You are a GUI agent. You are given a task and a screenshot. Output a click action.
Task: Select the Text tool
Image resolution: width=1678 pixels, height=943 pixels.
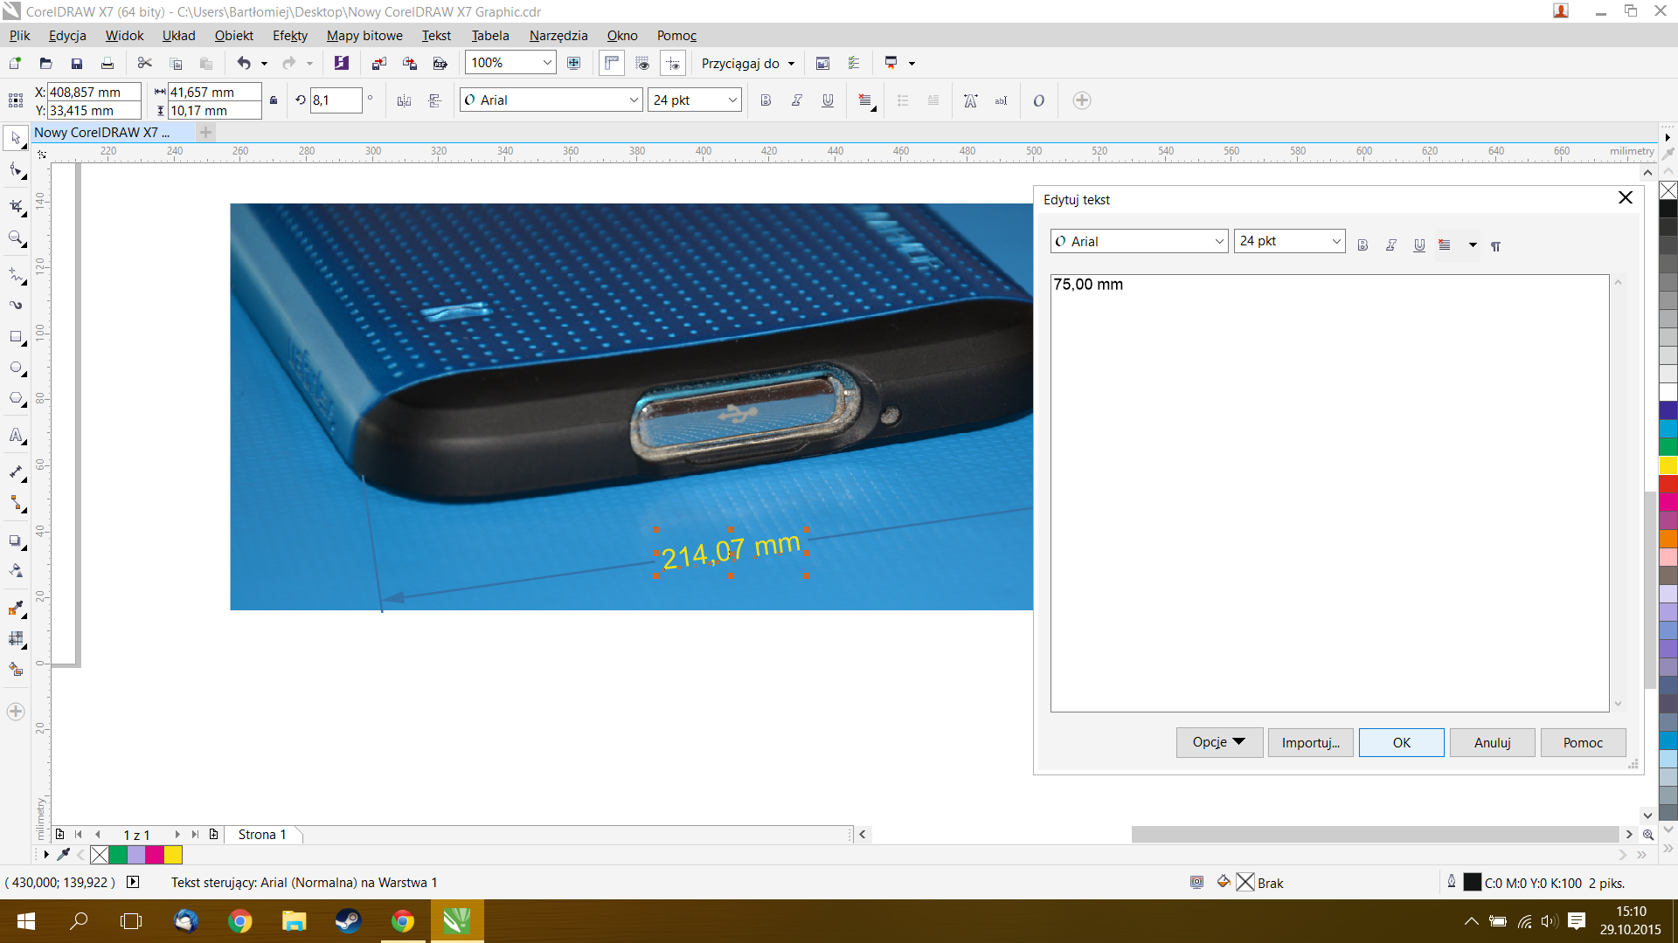[x=16, y=435]
